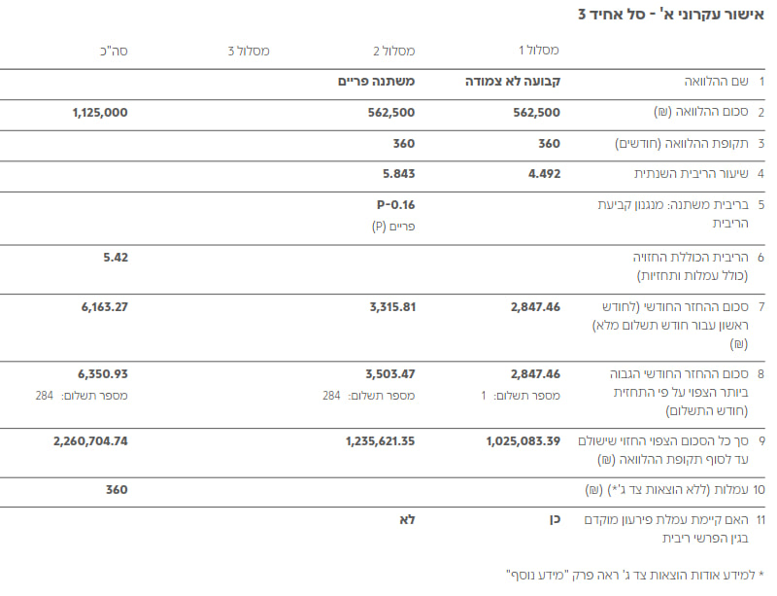This screenshot has height=596, width=777.
Task: Select the "מסלול 2" column header
Action: [393, 50]
